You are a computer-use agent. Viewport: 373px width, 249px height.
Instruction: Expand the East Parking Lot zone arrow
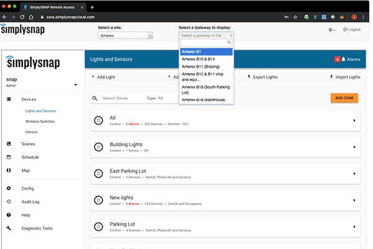coord(354,174)
